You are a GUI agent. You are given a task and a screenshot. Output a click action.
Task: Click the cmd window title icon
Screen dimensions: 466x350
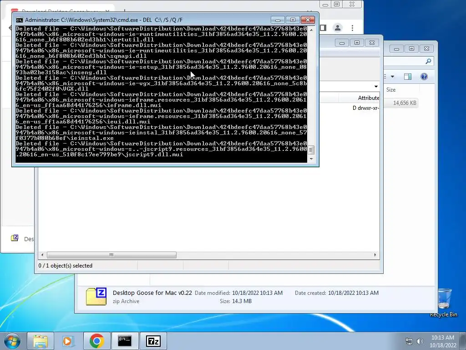tap(19, 20)
